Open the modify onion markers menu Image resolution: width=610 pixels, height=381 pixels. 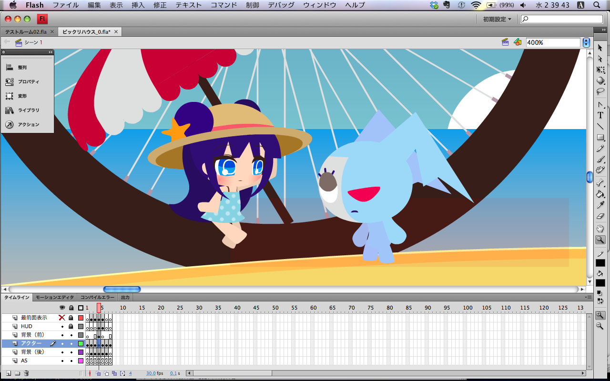(x=122, y=373)
